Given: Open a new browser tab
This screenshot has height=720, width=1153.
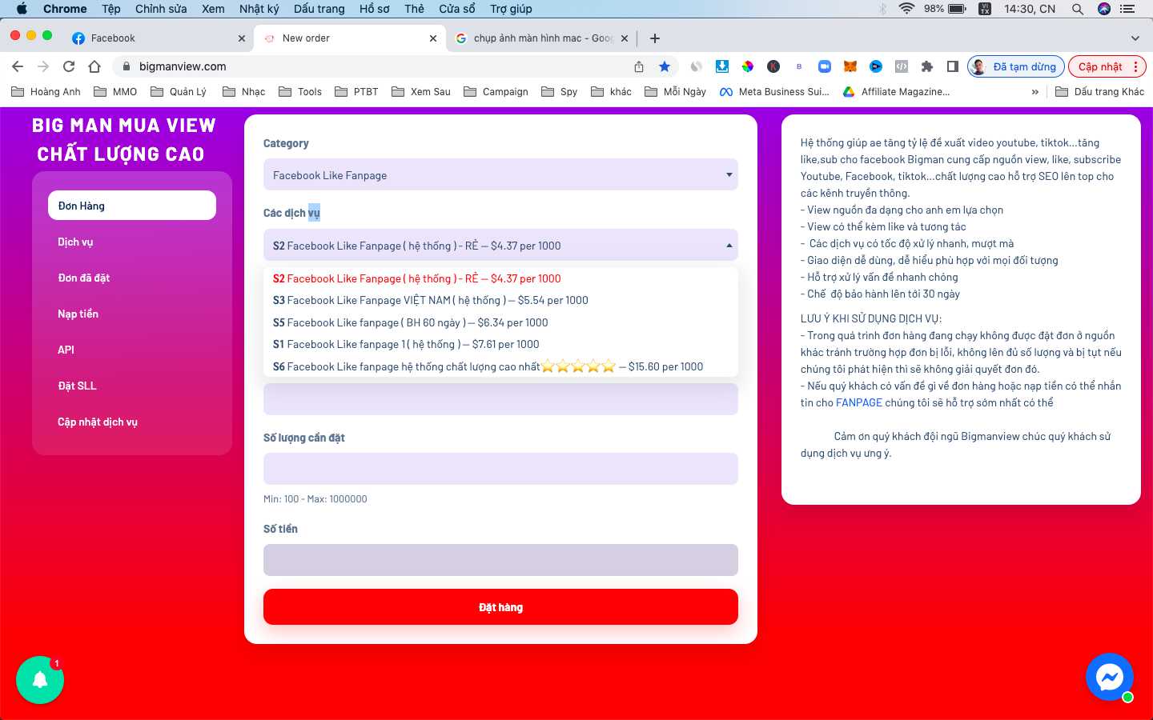Looking at the screenshot, I should (x=655, y=38).
